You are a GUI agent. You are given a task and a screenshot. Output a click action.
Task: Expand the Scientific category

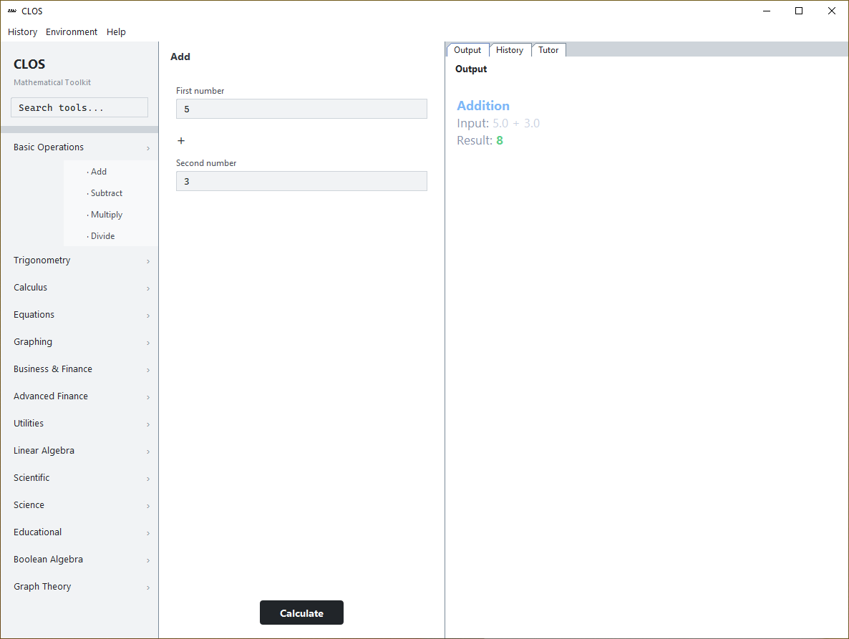[x=80, y=478]
